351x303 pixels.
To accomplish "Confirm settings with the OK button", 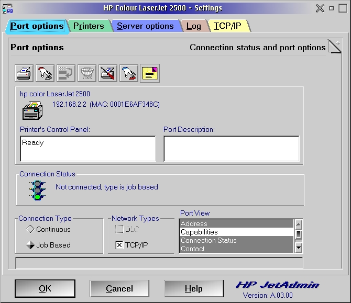I will pos(45,288).
